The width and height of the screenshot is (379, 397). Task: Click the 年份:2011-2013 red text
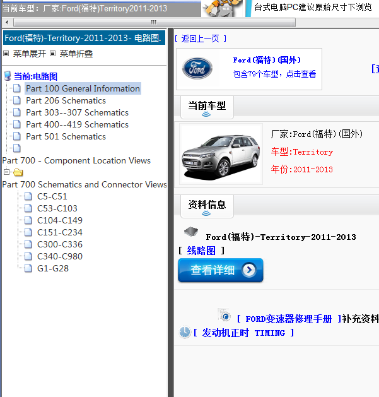(x=301, y=169)
